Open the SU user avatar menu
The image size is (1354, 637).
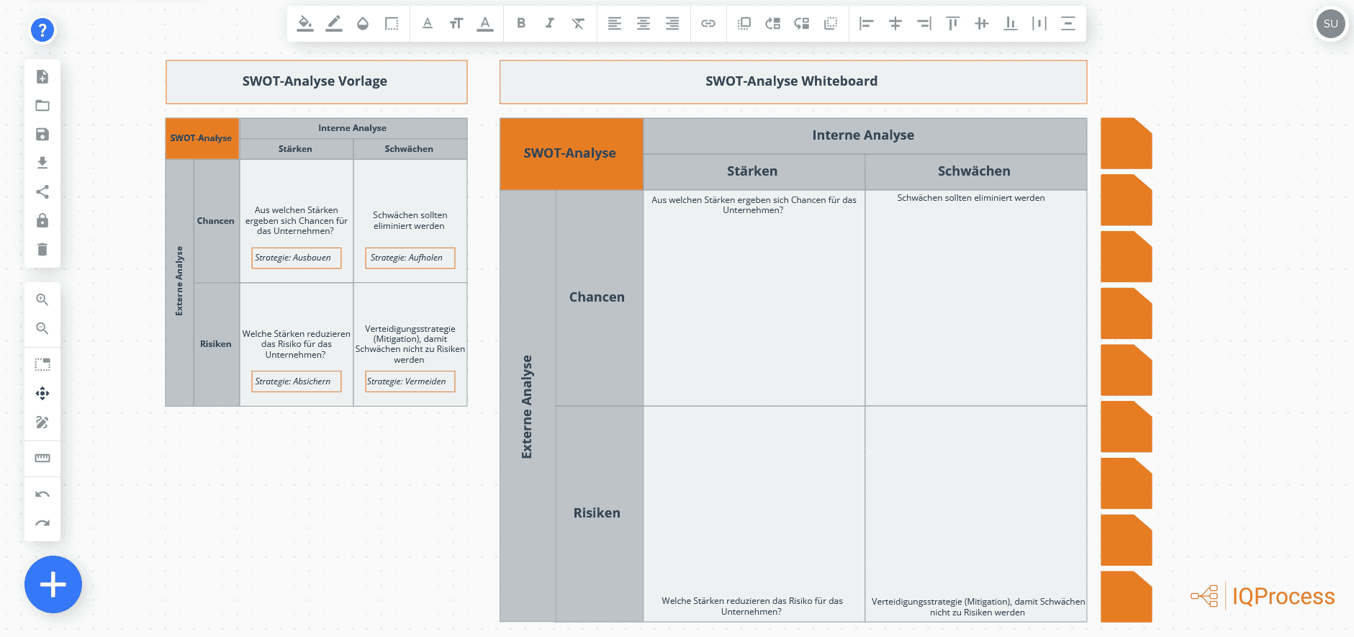coord(1331,24)
